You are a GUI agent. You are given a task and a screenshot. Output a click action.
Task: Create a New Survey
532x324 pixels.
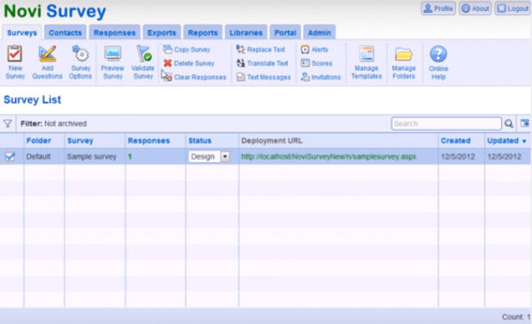16,62
